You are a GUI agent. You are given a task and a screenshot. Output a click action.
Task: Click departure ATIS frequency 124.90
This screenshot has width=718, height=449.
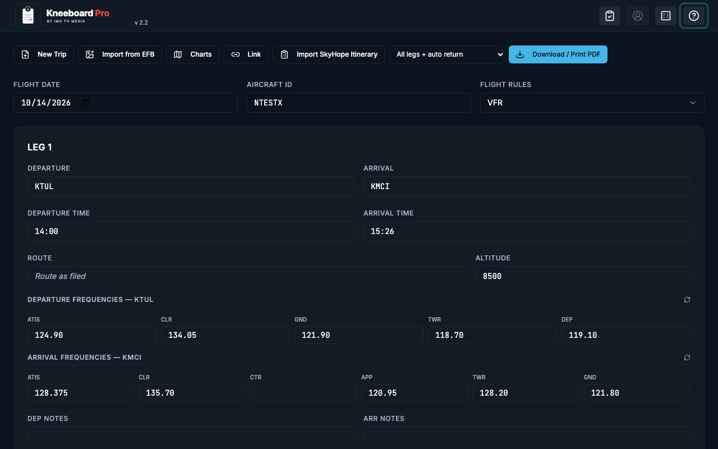coord(92,335)
